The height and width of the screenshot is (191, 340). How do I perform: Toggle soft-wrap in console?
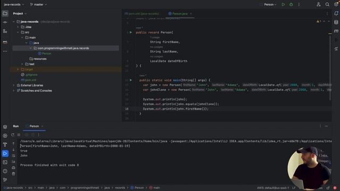(x=13, y=155)
